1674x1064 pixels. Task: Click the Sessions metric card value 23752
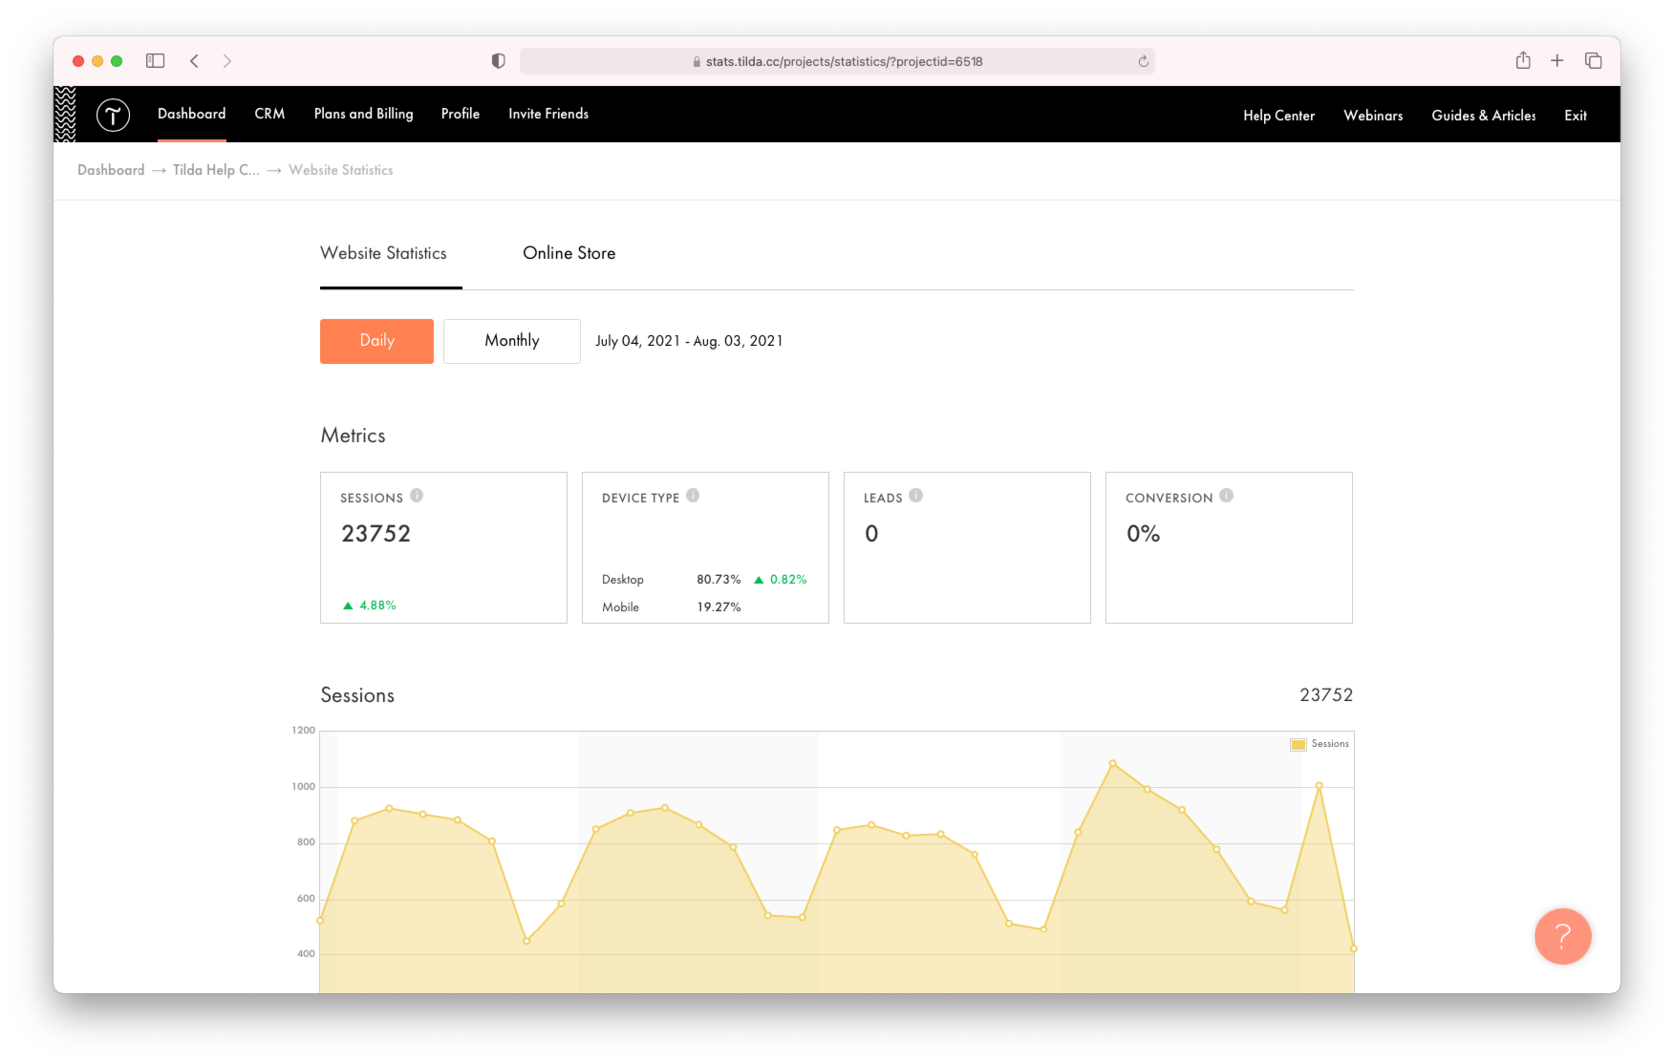click(x=376, y=534)
